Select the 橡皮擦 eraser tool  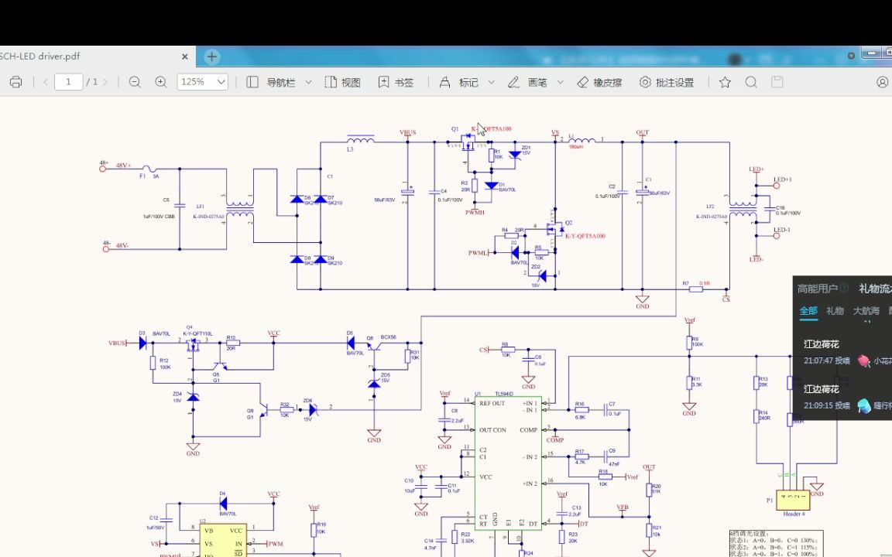[x=599, y=83]
